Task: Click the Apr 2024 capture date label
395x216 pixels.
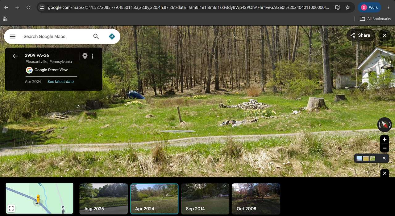Action: click(x=33, y=82)
